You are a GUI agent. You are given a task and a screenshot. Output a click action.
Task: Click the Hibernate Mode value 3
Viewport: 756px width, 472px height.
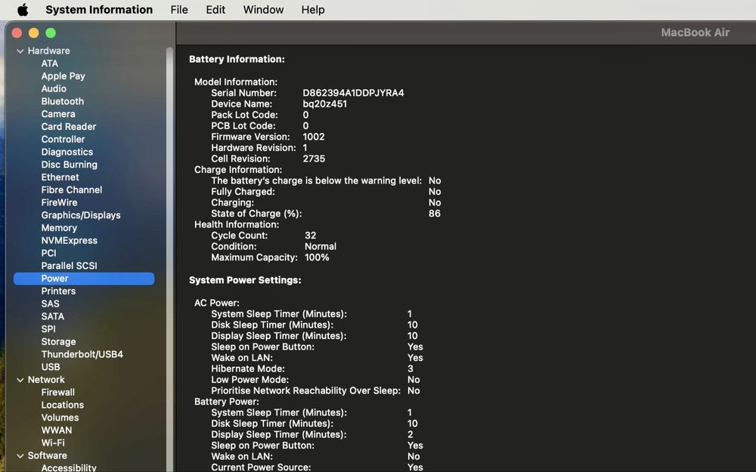[x=411, y=369]
